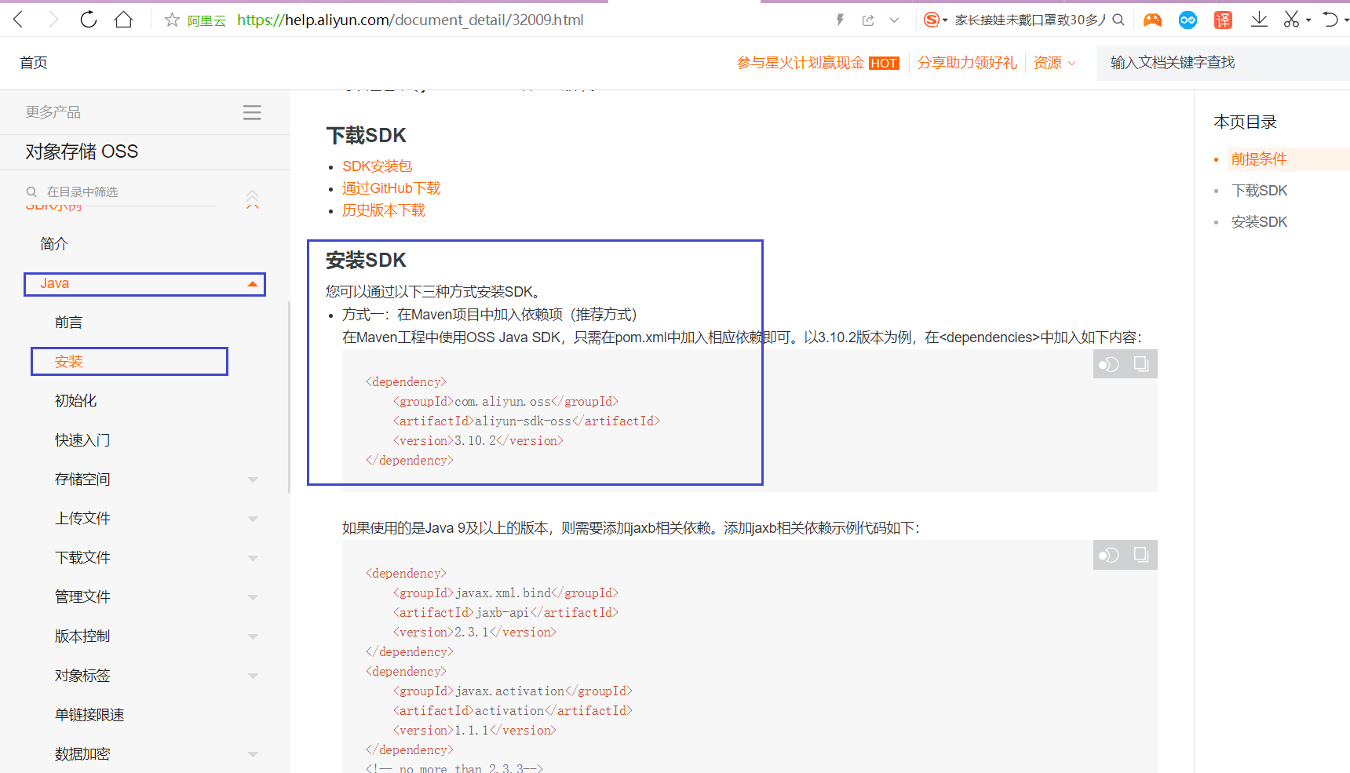Open 初始化 sidebar item
Viewport: 1350px width, 773px height.
tap(75, 401)
